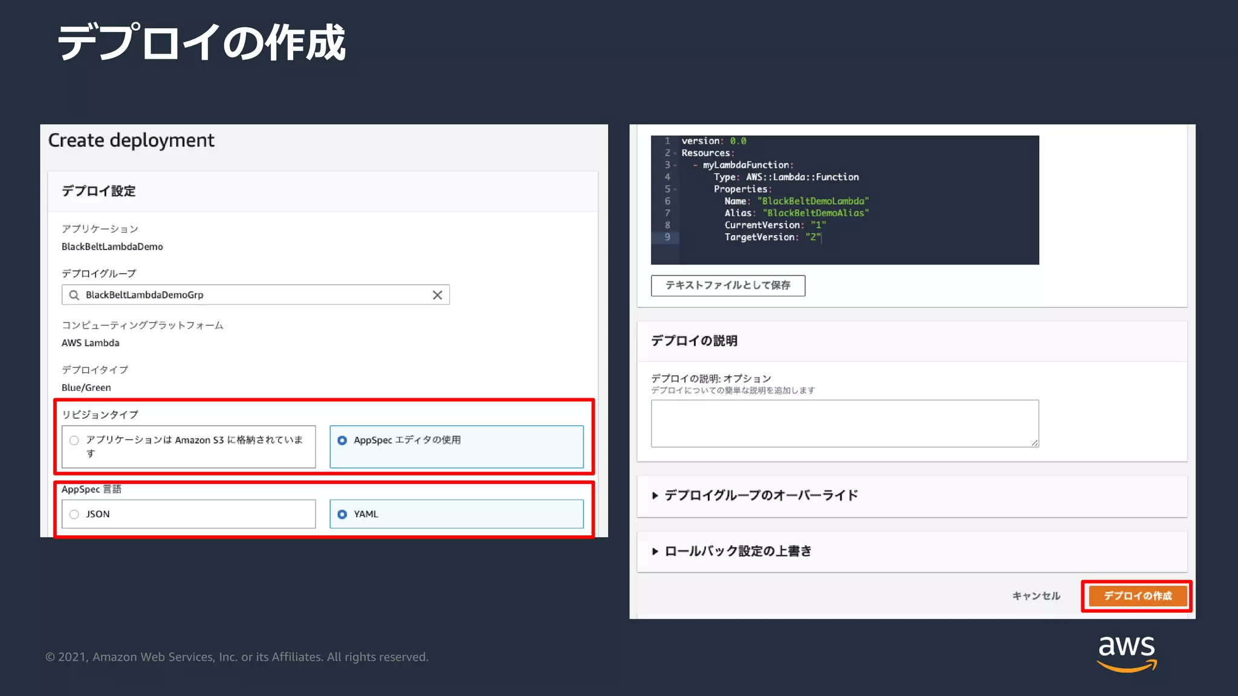Click the Type AWS::Lambda::Function line

point(786,177)
